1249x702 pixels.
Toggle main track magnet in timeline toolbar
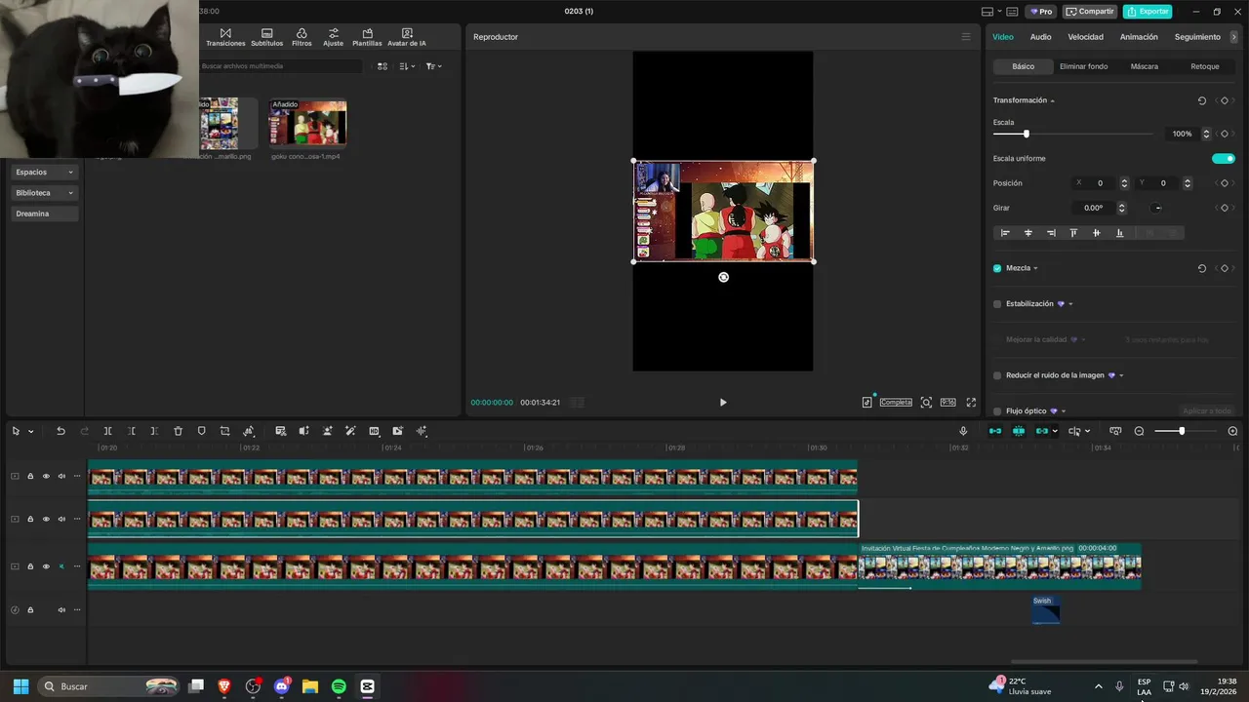pos(995,431)
